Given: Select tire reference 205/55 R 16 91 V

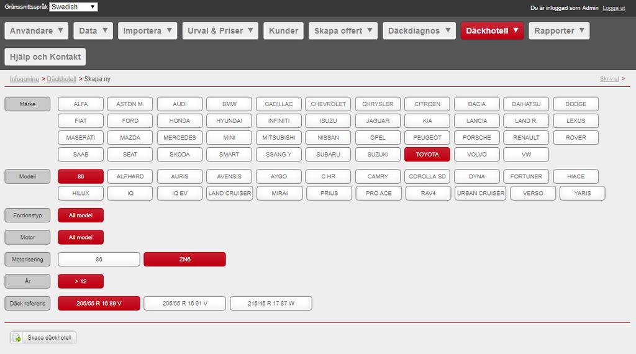Looking at the screenshot, I should [x=184, y=303].
